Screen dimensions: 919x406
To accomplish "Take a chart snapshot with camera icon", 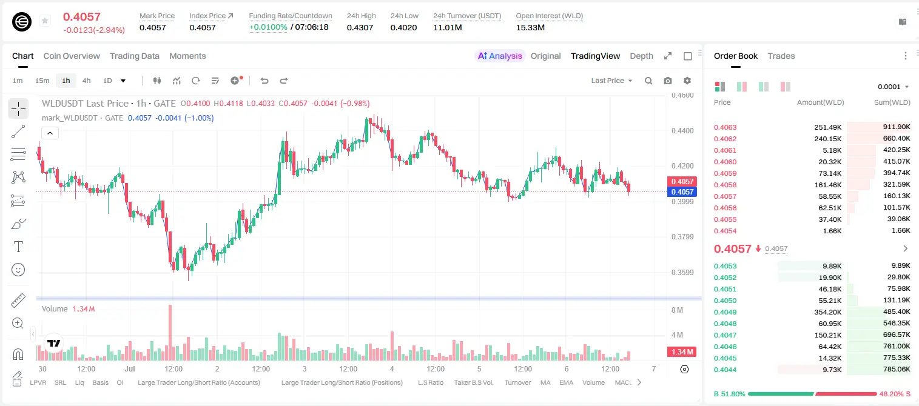I will point(668,81).
